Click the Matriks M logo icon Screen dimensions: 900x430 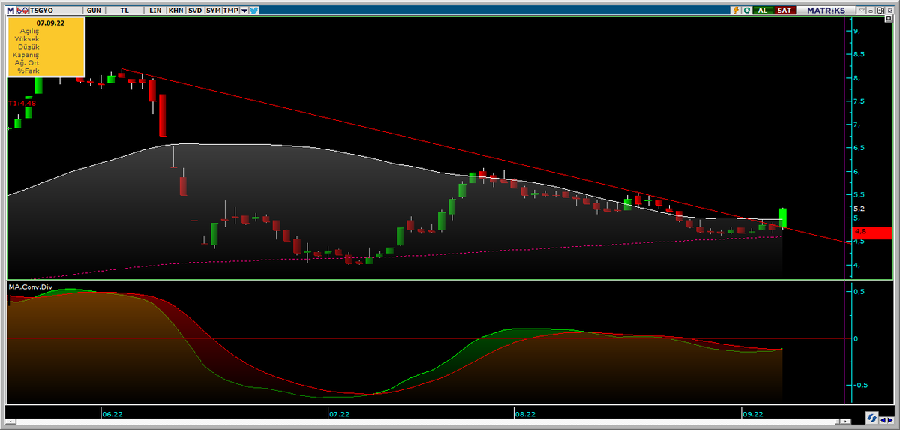tap(10, 11)
